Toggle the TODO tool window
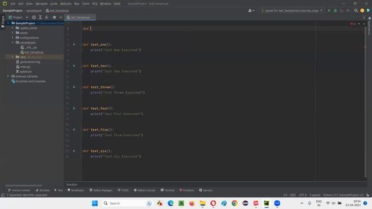The height and width of the screenshot is (209, 372). [x=123, y=190]
